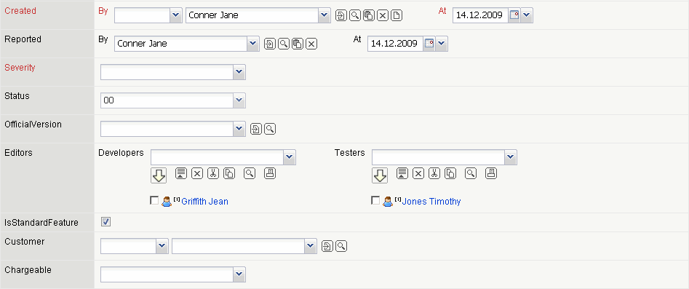
Task: Open the calendar picker for Reported date
Action: pyautogui.click(x=429, y=44)
